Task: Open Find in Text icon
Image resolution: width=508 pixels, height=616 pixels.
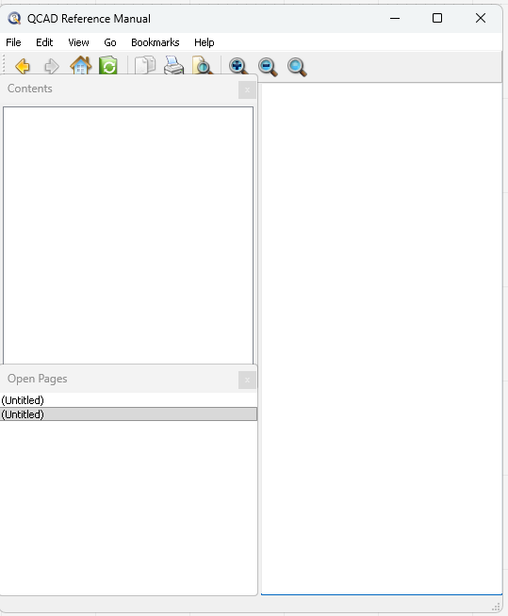Action: pyautogui.click(x=203, y=65)
